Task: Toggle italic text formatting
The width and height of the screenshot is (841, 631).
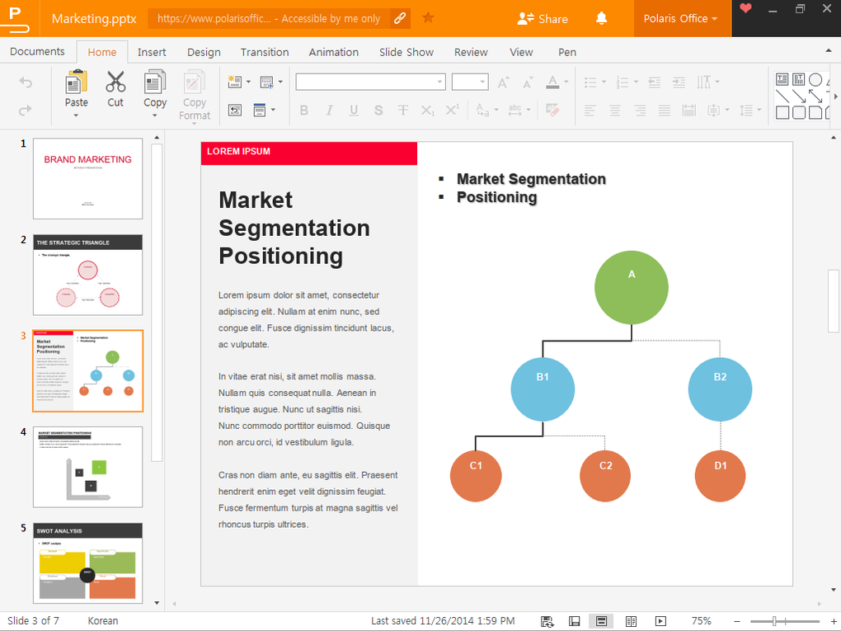Action: [329, 111]
